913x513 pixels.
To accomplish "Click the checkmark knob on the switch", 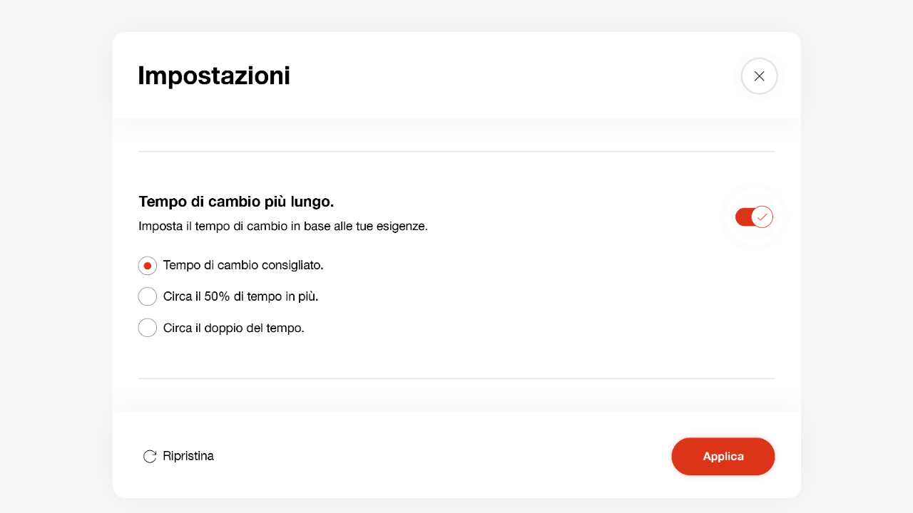I will [x=762, y=217].
